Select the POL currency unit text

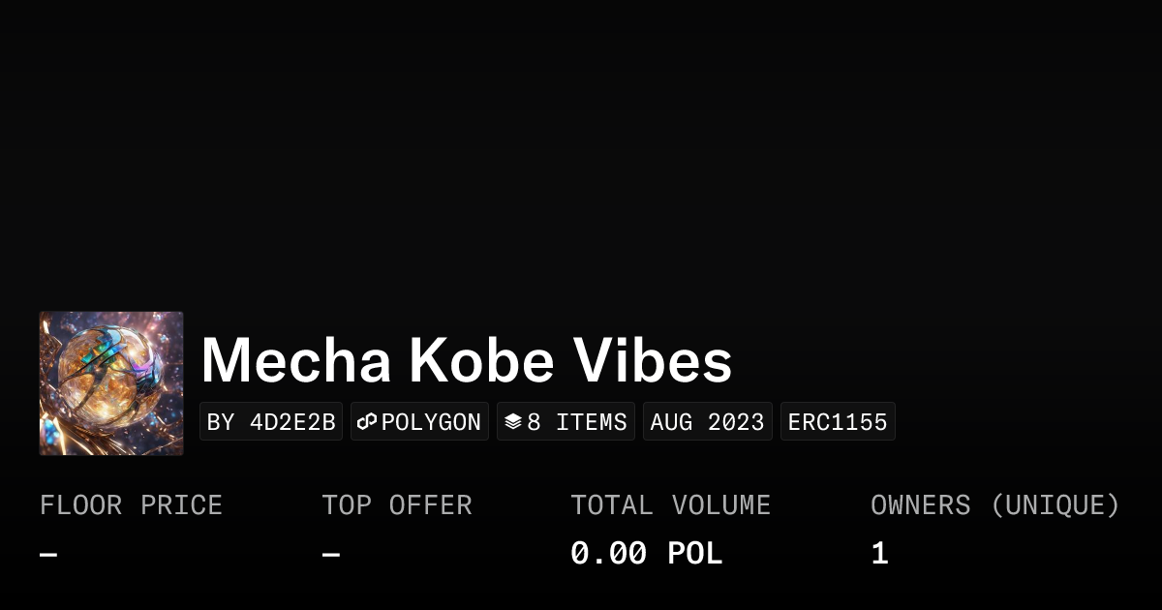click(x=694, y=555)
